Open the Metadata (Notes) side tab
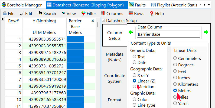Image resolution: width=215 pixels, height=108 pixels. [x=115, y=57]
